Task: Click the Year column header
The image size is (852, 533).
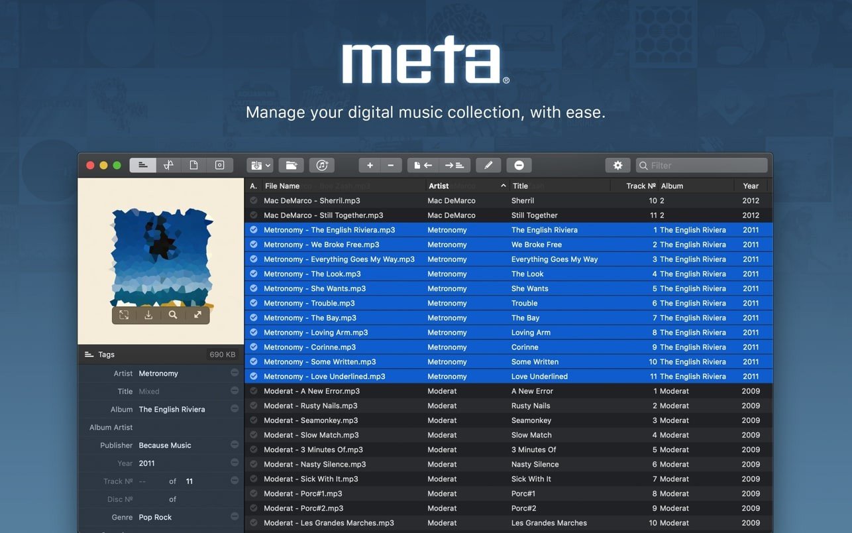Action: tap(751, 186)
